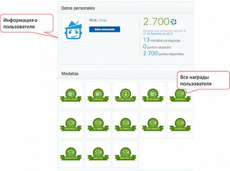Image resolution: width=230 pixels, height=171 pixels.
Task: Click the EXPERTO medal badge
Action: pyautogui.click(x=180, y=124)
